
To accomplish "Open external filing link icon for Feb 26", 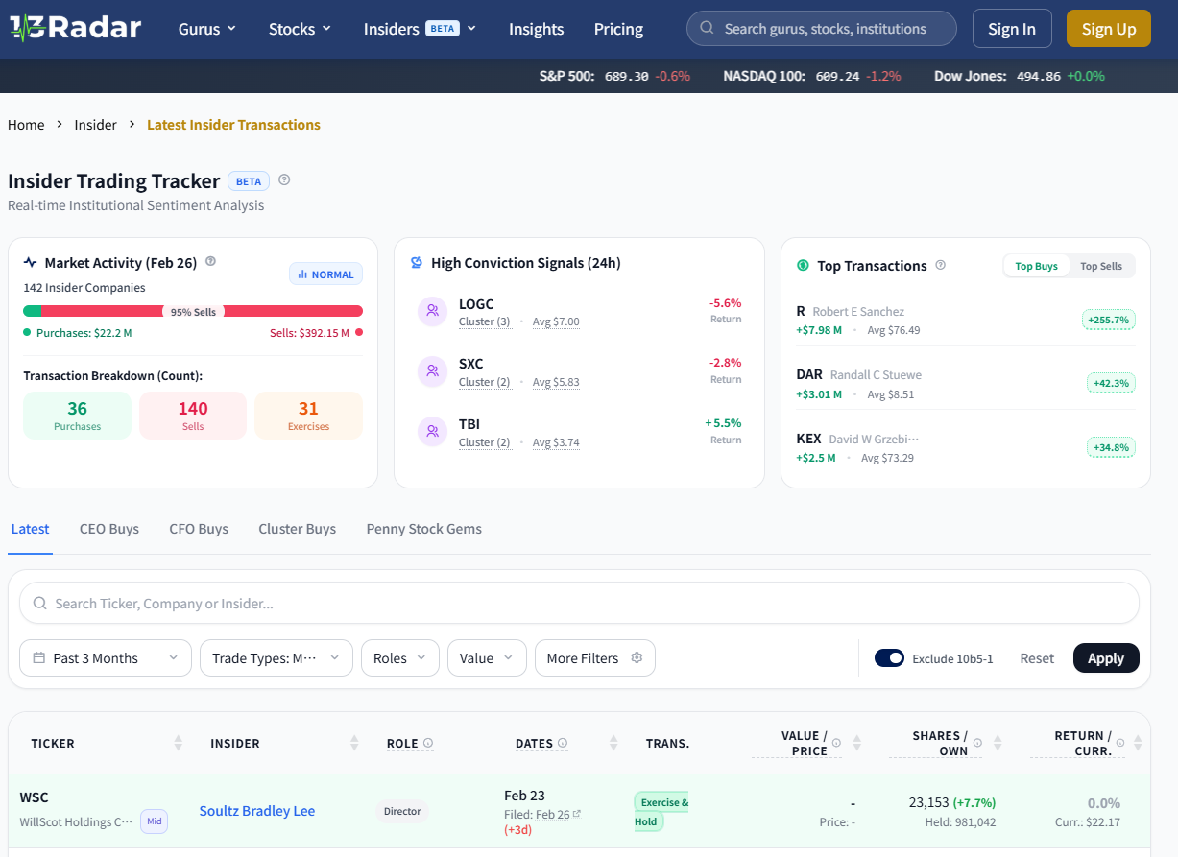I will 577,814.
